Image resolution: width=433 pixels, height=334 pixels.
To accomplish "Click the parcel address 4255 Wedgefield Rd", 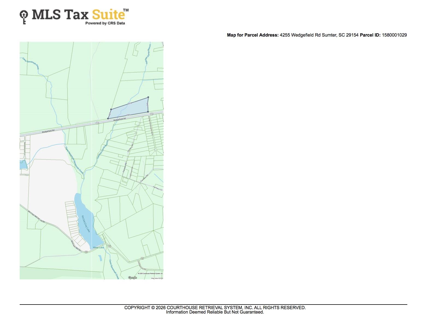I will coord(319,35).
